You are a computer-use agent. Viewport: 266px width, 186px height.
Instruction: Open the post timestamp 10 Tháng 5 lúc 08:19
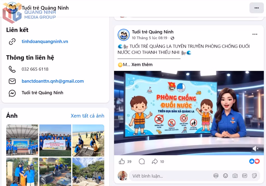(149, 38)
